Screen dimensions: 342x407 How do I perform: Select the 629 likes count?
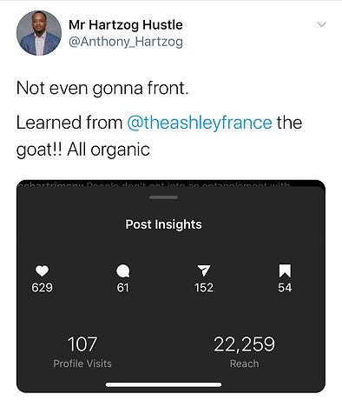pyautogui.click(x=42, y=288)
